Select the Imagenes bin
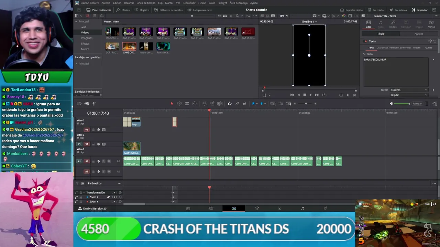The height and width of the screenshot is (247, 440). coord(87,38)
